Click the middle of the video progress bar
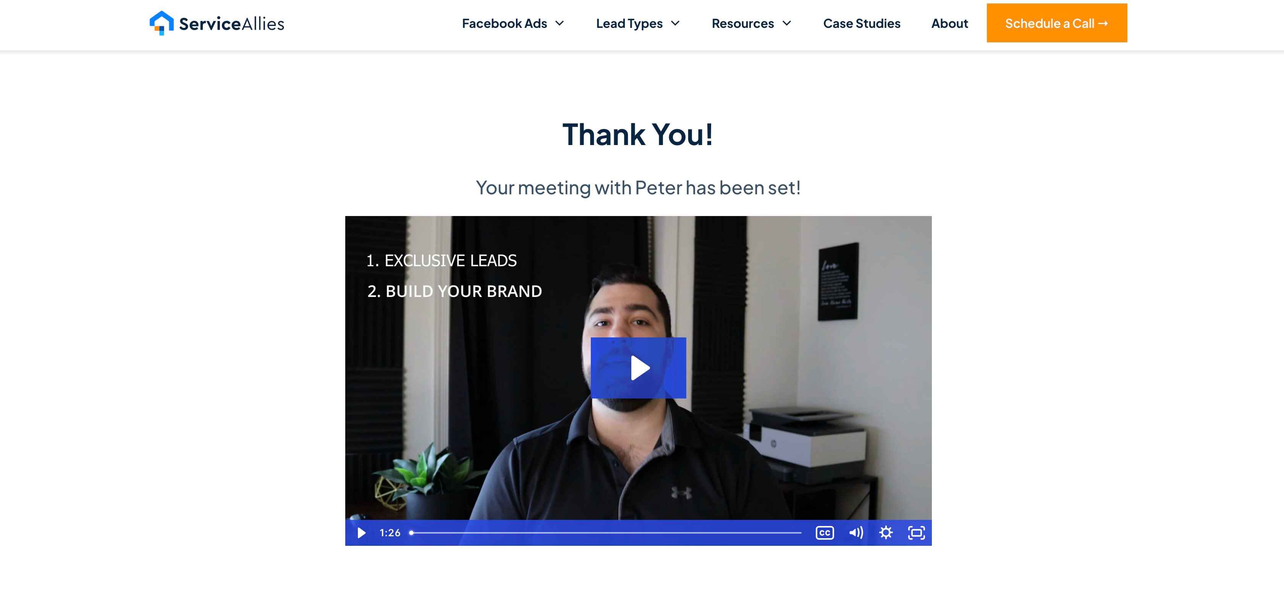Viewport: 1284px width, 613px height. pyautogui.click(x=606, y=532)
